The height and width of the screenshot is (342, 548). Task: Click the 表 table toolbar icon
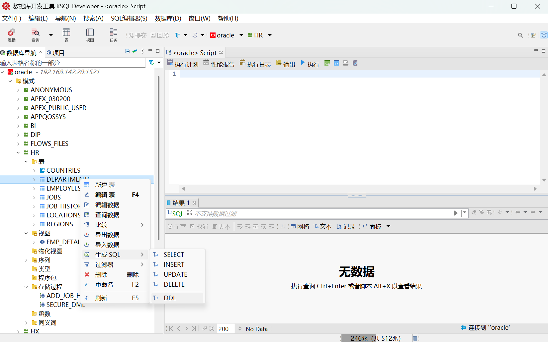coord(66,35)
